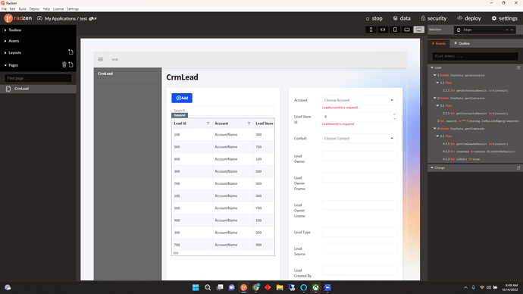523x294 pixels.
Task: Select the desktop preview icon
Action: pos(419,30)
